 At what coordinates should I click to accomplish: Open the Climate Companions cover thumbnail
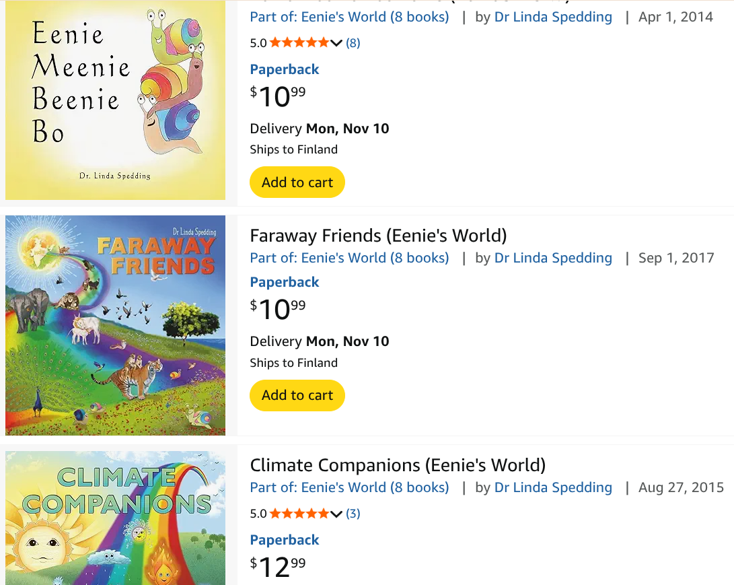(x=115, y=517)
